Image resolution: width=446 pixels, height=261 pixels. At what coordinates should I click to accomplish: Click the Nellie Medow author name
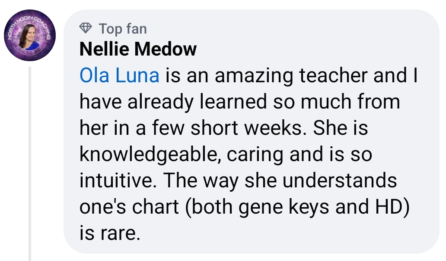pyautogui.click(x=138, y=50)
